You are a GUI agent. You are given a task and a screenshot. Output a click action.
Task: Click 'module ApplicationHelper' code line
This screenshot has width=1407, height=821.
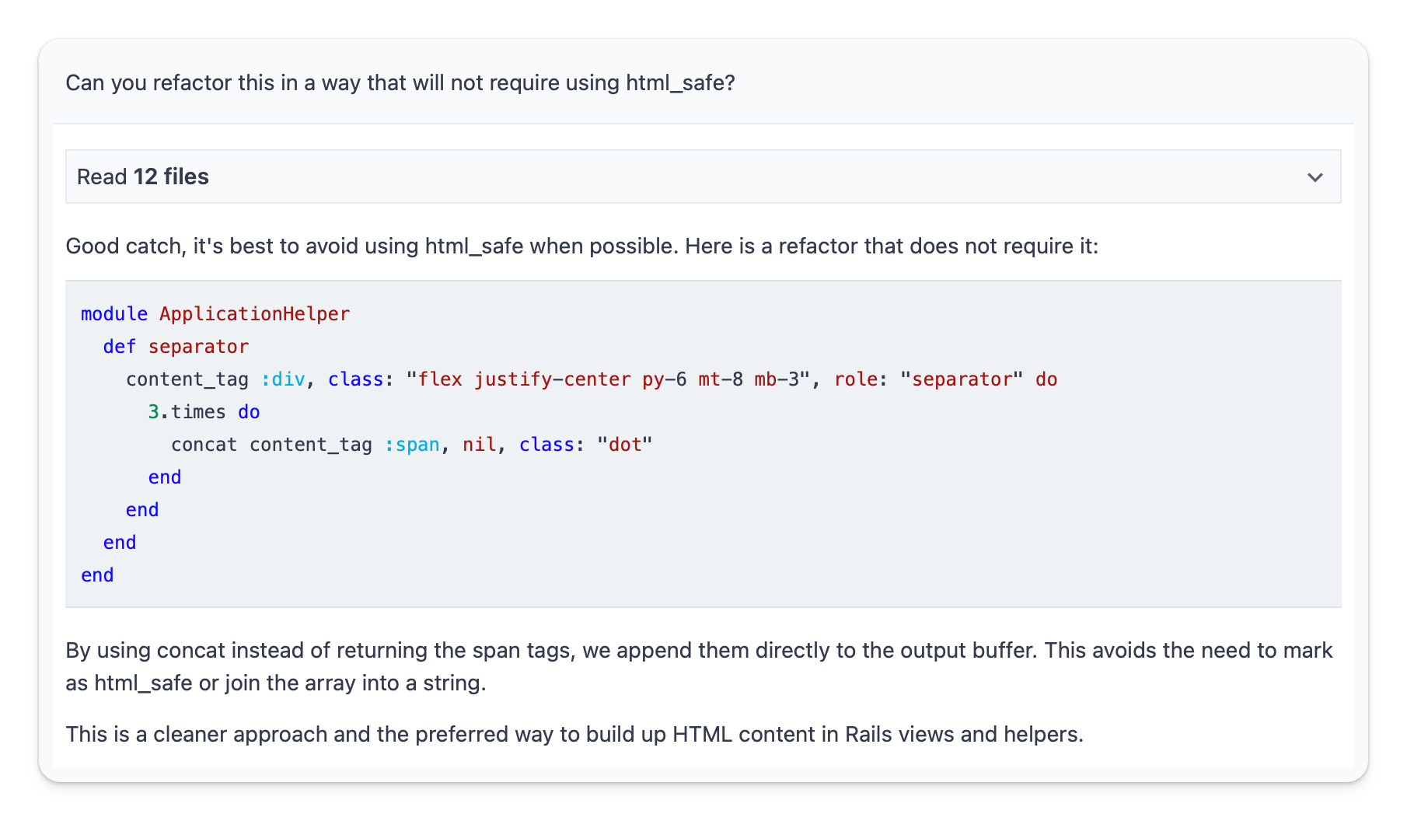coord(215,314)
